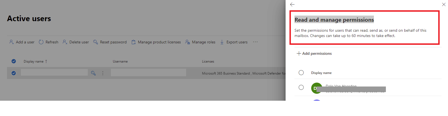Click the Delete user icon
Screen dimensions: 448x116
[65, 42]
